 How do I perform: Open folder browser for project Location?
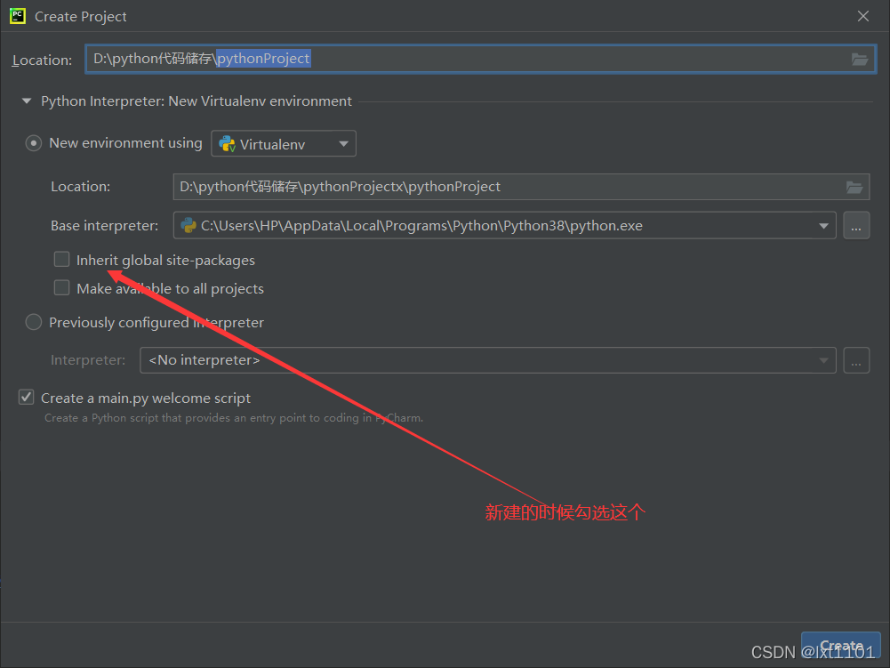point(859,60)
